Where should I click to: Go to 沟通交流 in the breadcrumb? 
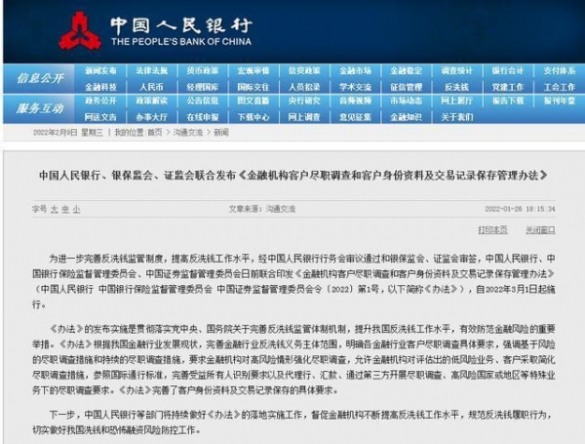[x=188, y=133]
